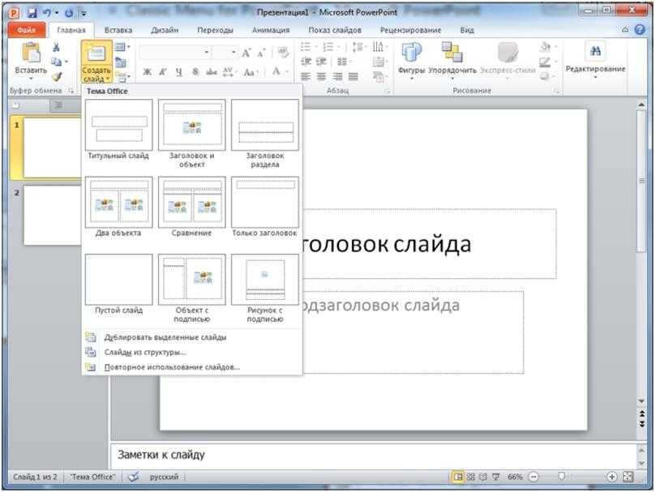Click the Cut scissors icon

(x=56, y=47)
